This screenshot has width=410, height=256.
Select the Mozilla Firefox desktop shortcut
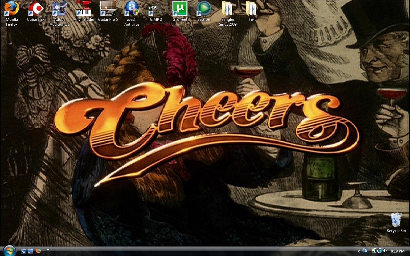12,9
